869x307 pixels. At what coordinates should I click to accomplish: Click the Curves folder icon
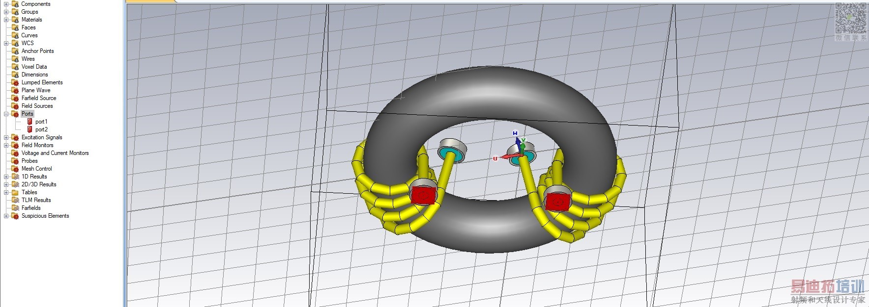pyautogui.click(x=15, y=35)
